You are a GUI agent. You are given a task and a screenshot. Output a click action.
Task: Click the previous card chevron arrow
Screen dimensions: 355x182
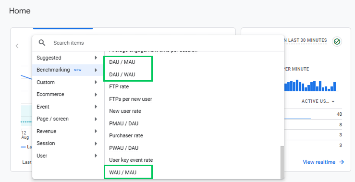17,46
